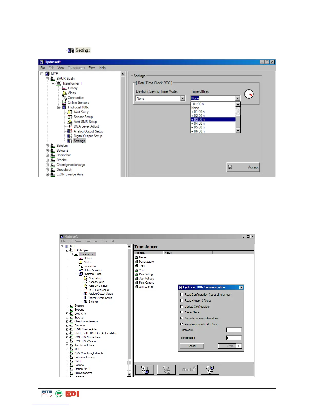Open the Daylight Saving Time Mode dropdown

[183, 98]
